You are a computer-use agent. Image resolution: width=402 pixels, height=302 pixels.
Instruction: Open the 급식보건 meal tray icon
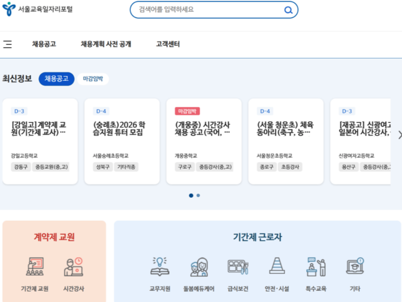(x=238, y=267)
